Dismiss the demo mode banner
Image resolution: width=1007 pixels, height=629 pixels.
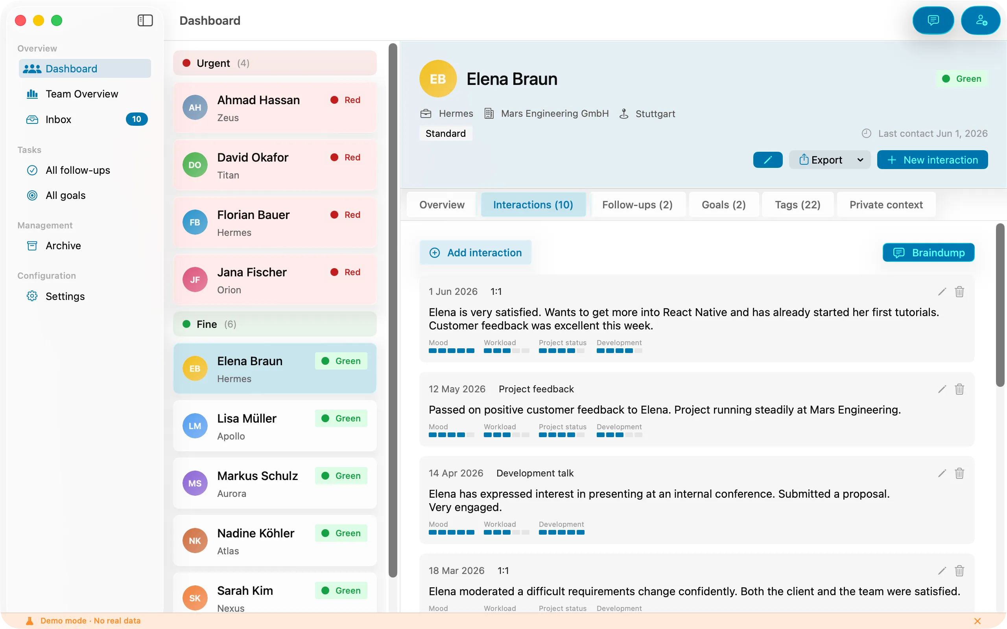977,621
